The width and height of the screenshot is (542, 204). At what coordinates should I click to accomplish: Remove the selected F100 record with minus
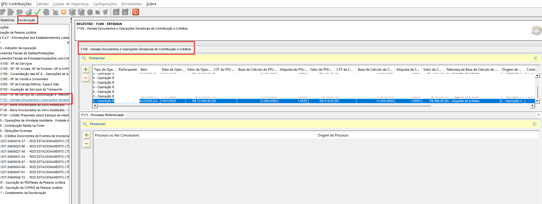(86, 78)
